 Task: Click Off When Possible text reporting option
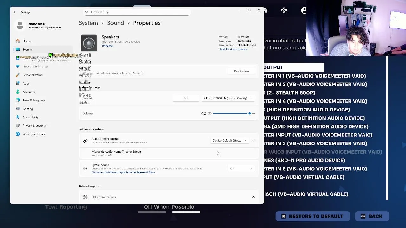169,207
